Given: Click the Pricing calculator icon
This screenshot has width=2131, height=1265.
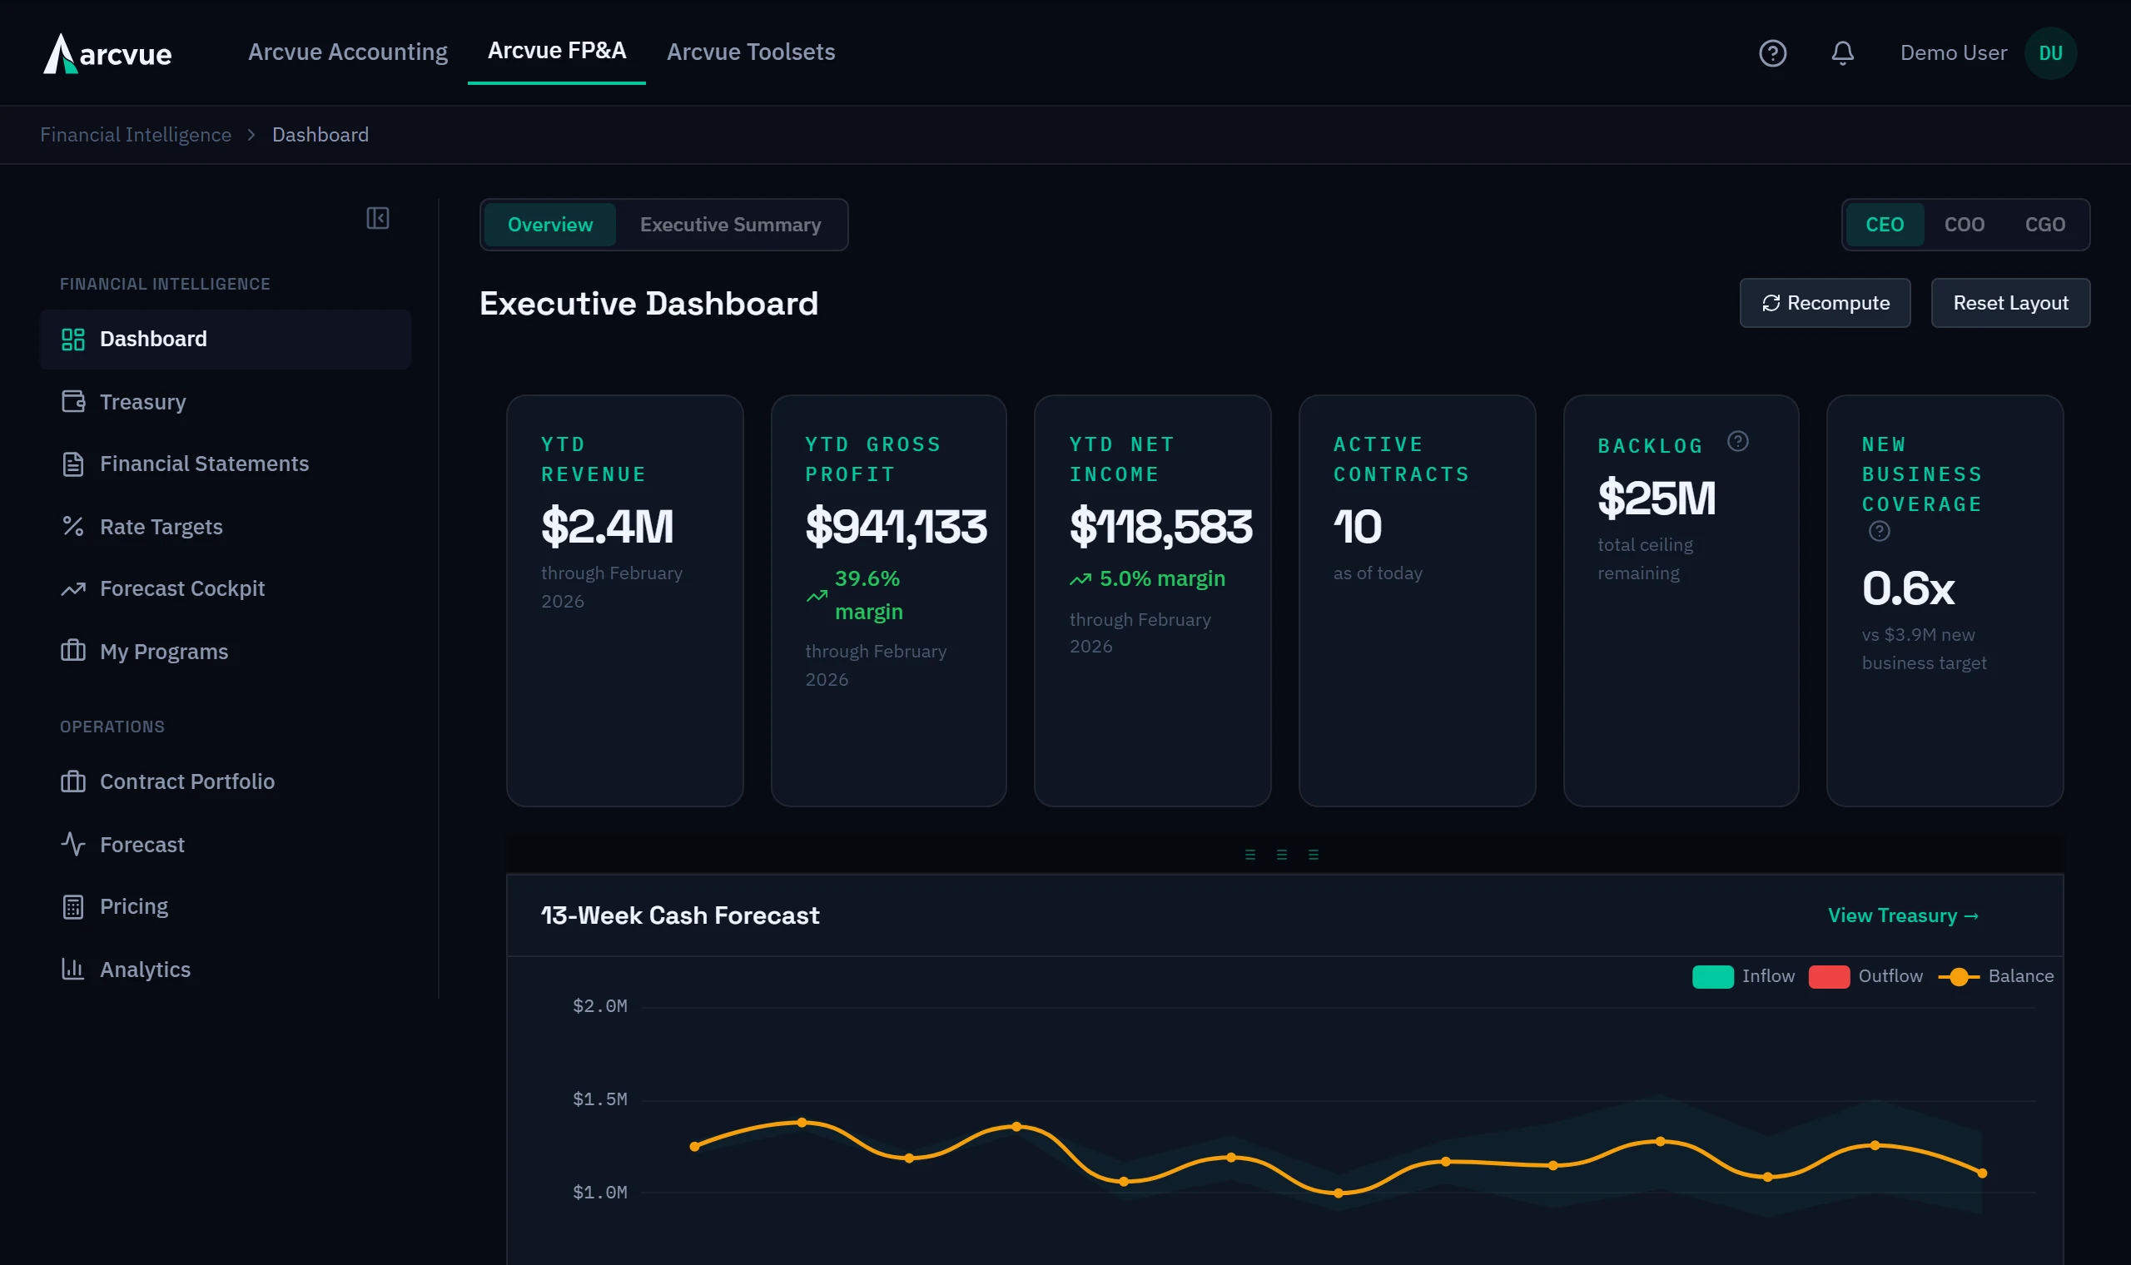Looking at the screenshot, I should point(73,907).
